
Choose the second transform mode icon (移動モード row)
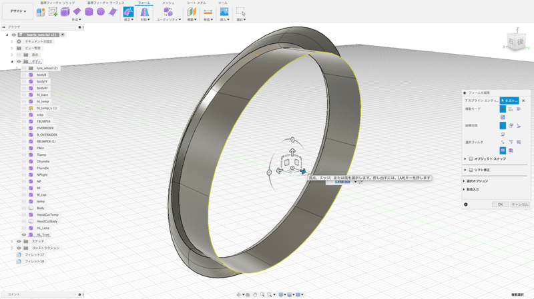(x=511, y=109)
